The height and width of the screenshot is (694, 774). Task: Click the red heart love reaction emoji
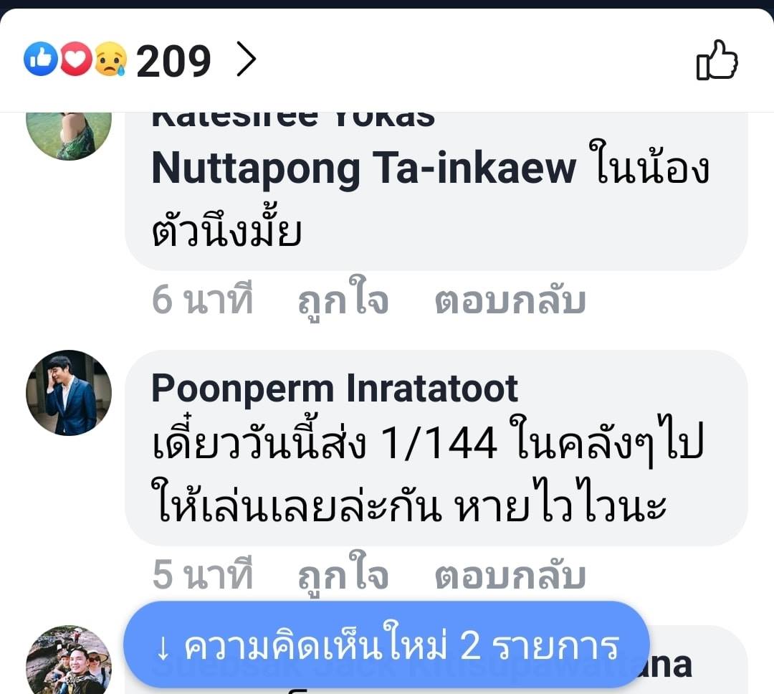[75, 59]
